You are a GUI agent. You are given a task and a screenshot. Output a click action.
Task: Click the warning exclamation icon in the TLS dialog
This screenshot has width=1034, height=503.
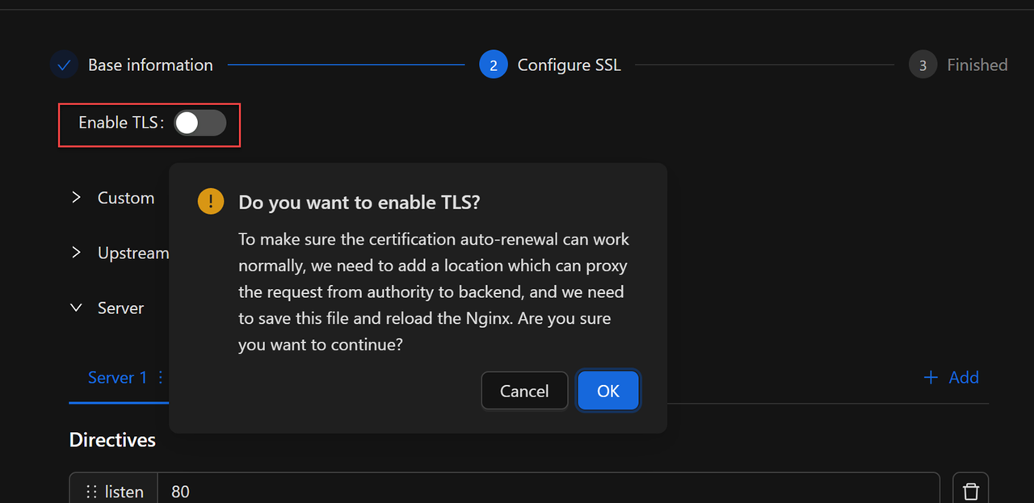[x=211, y=201]
